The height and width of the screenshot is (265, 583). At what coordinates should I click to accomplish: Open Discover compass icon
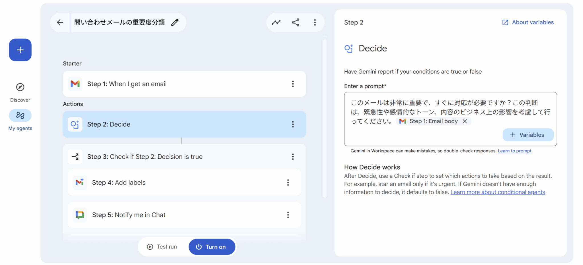(x=20, y=87)
